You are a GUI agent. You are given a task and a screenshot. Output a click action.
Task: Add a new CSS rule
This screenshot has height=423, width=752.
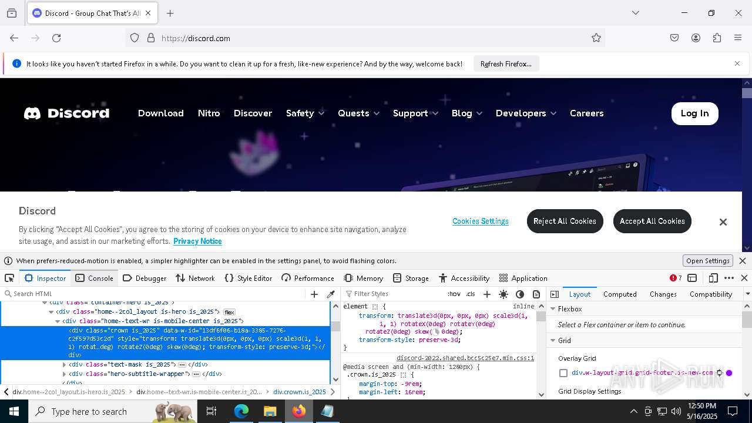point(486,294)
